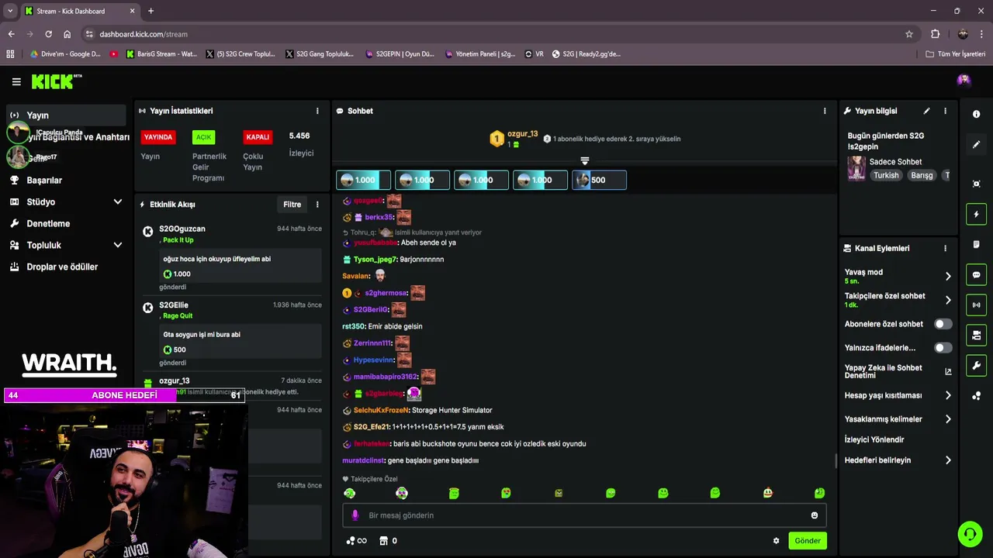
Task: Toggle the lightning bolt panel icon
Action: (976, 214)
